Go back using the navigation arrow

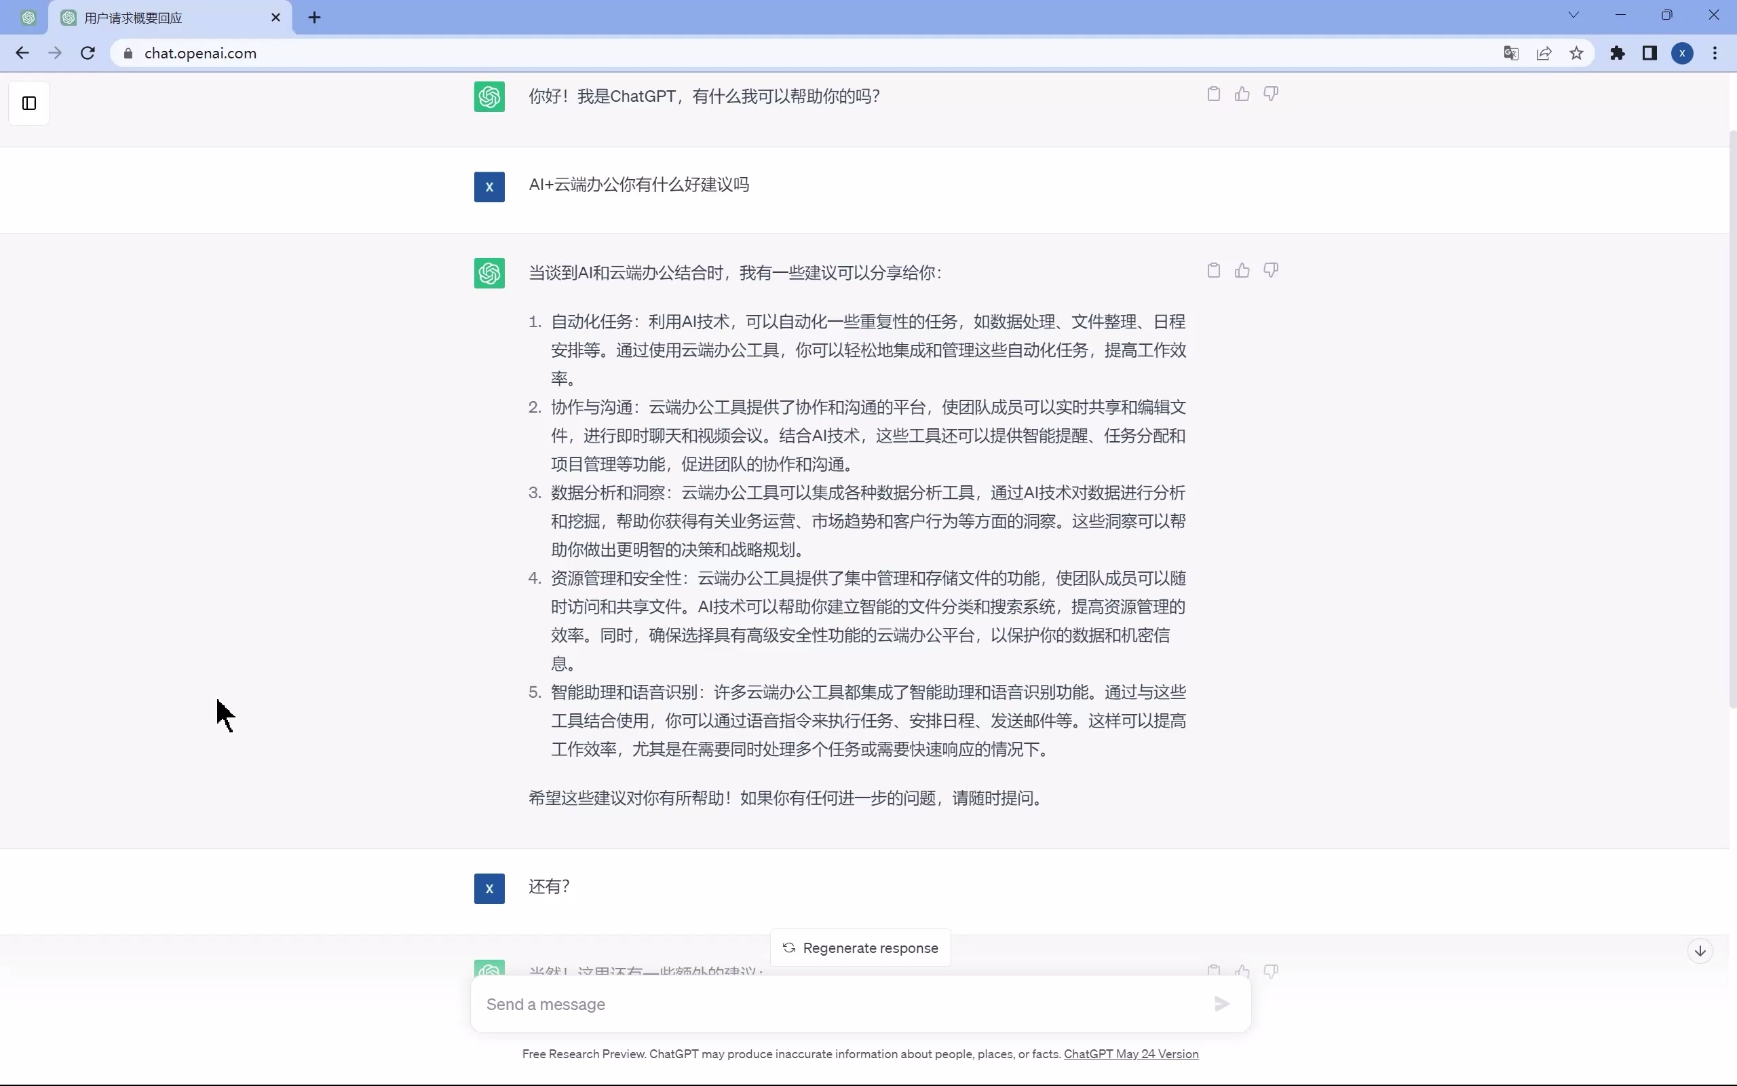pos(22,52)
